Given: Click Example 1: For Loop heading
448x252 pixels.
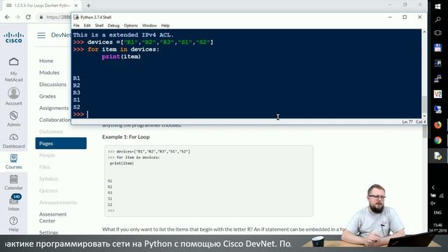Looking at the screenshot, I should click(x=126, y=137).
